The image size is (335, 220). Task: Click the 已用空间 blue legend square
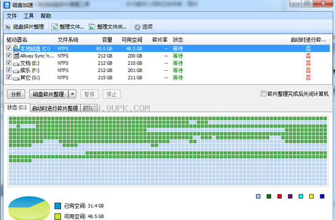coord(57,206)
